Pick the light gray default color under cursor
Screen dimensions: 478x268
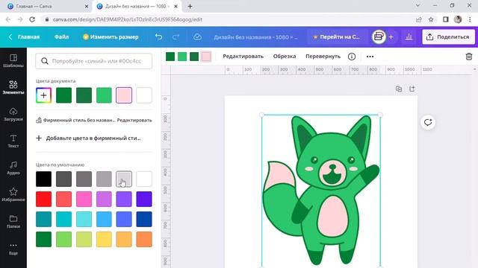coord(124,179)
